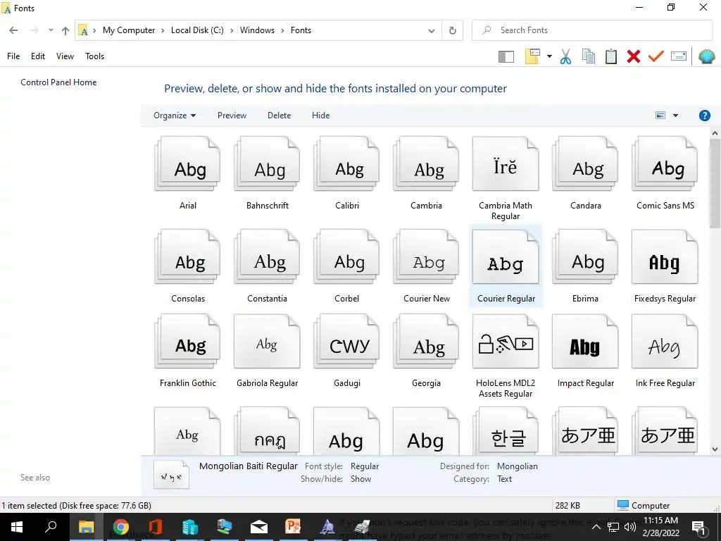Screen dimensions: 721x541
Task: Click the Delete command button
Action: click(279, 116)
